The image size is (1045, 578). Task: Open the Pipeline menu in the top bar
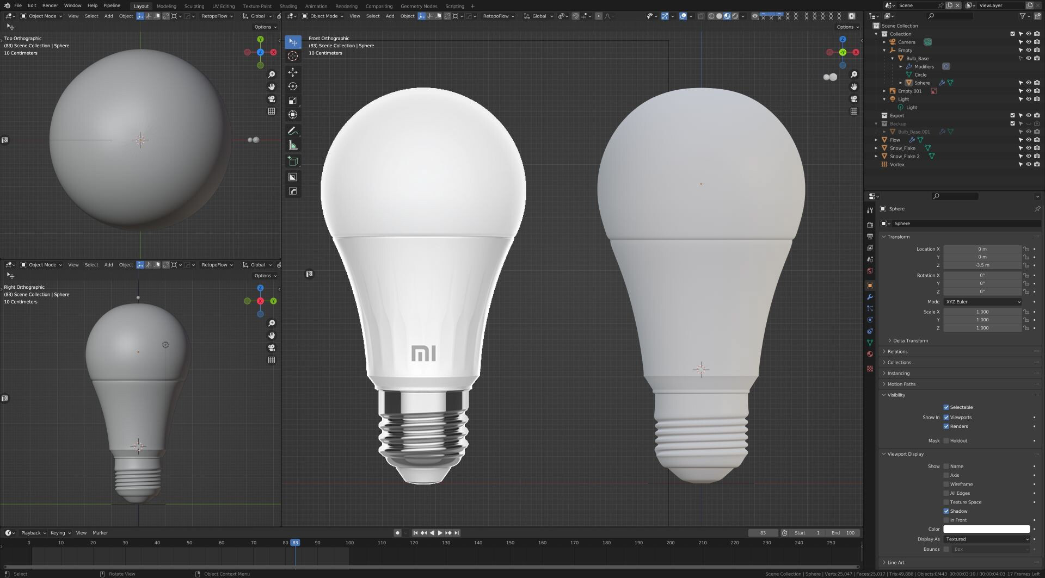[x=112, y=5]
